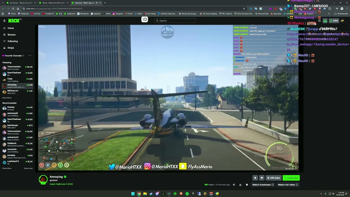Open Spotify from the taskbar
350x197 pixels.
pyautogui.click(x=187, y=194)
